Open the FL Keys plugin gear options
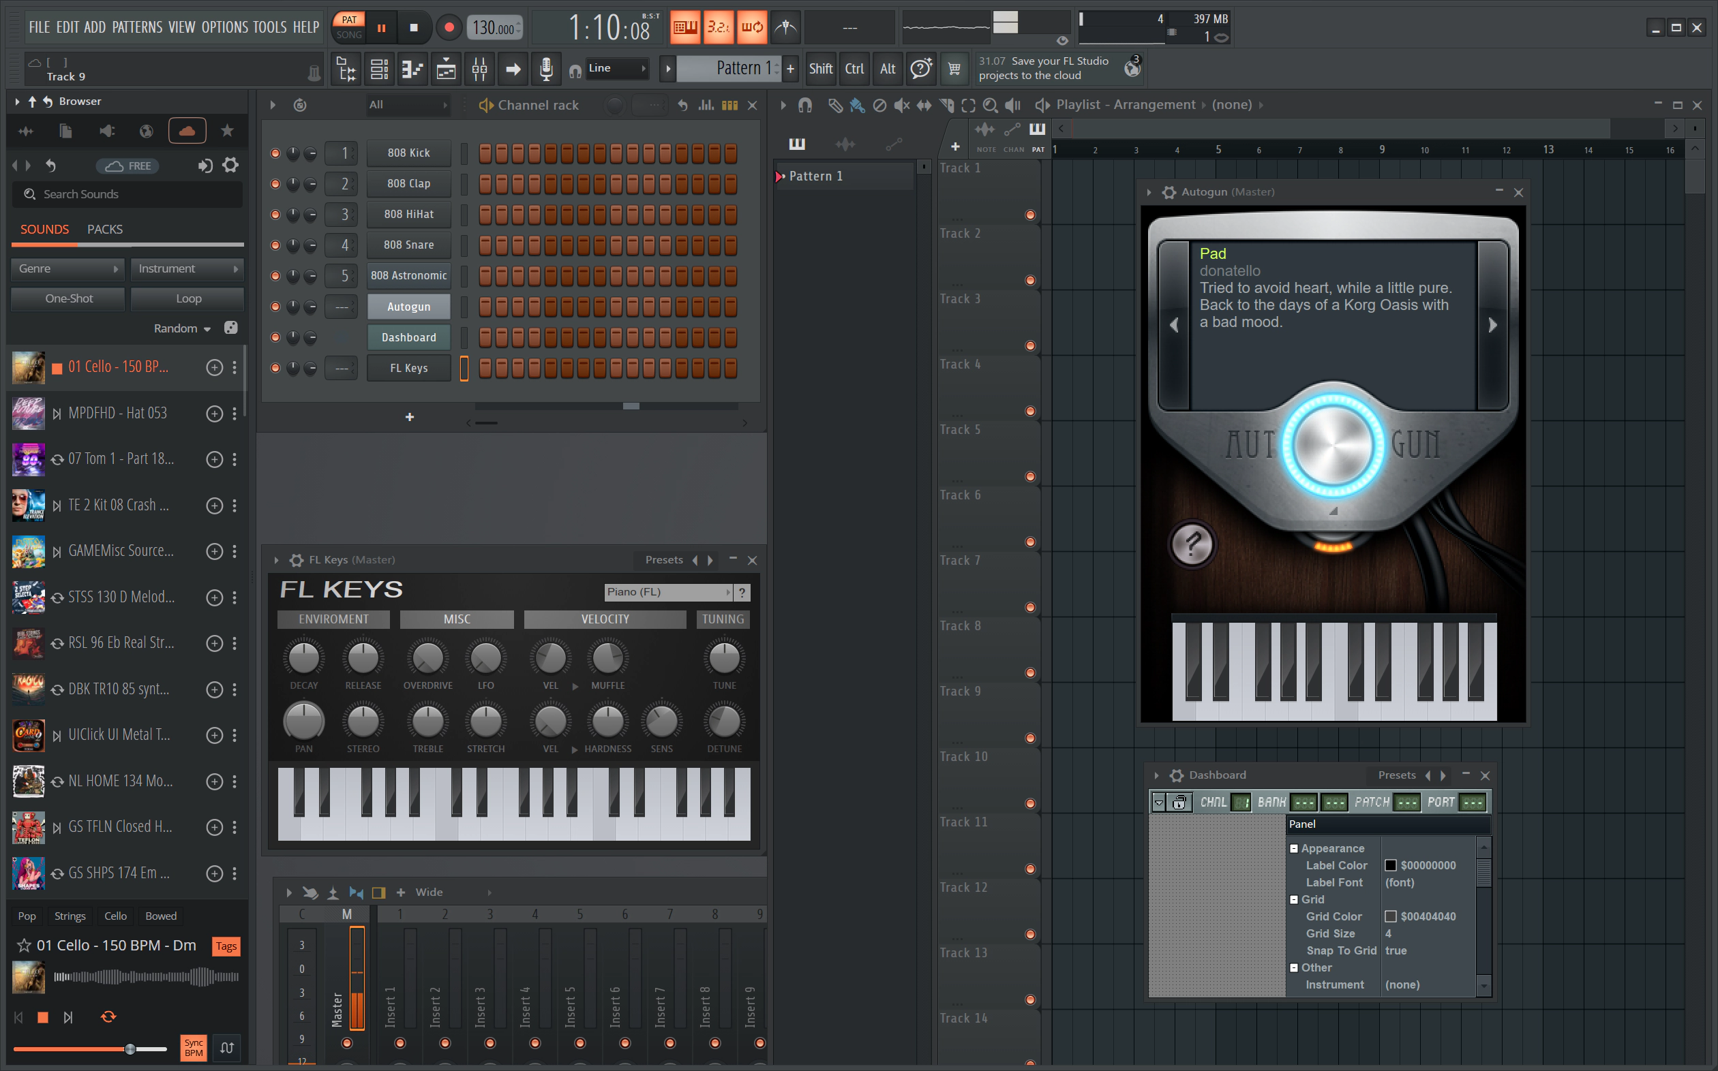This screenshot has height=1071, width=1718. pos(297,560)
